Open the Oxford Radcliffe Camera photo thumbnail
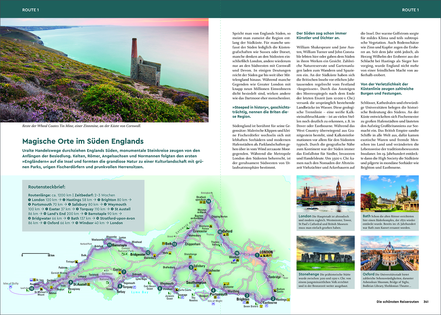Screen dimensions: 441x315 (390, 253)
